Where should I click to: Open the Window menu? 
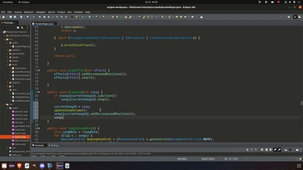tap(78, 12)
